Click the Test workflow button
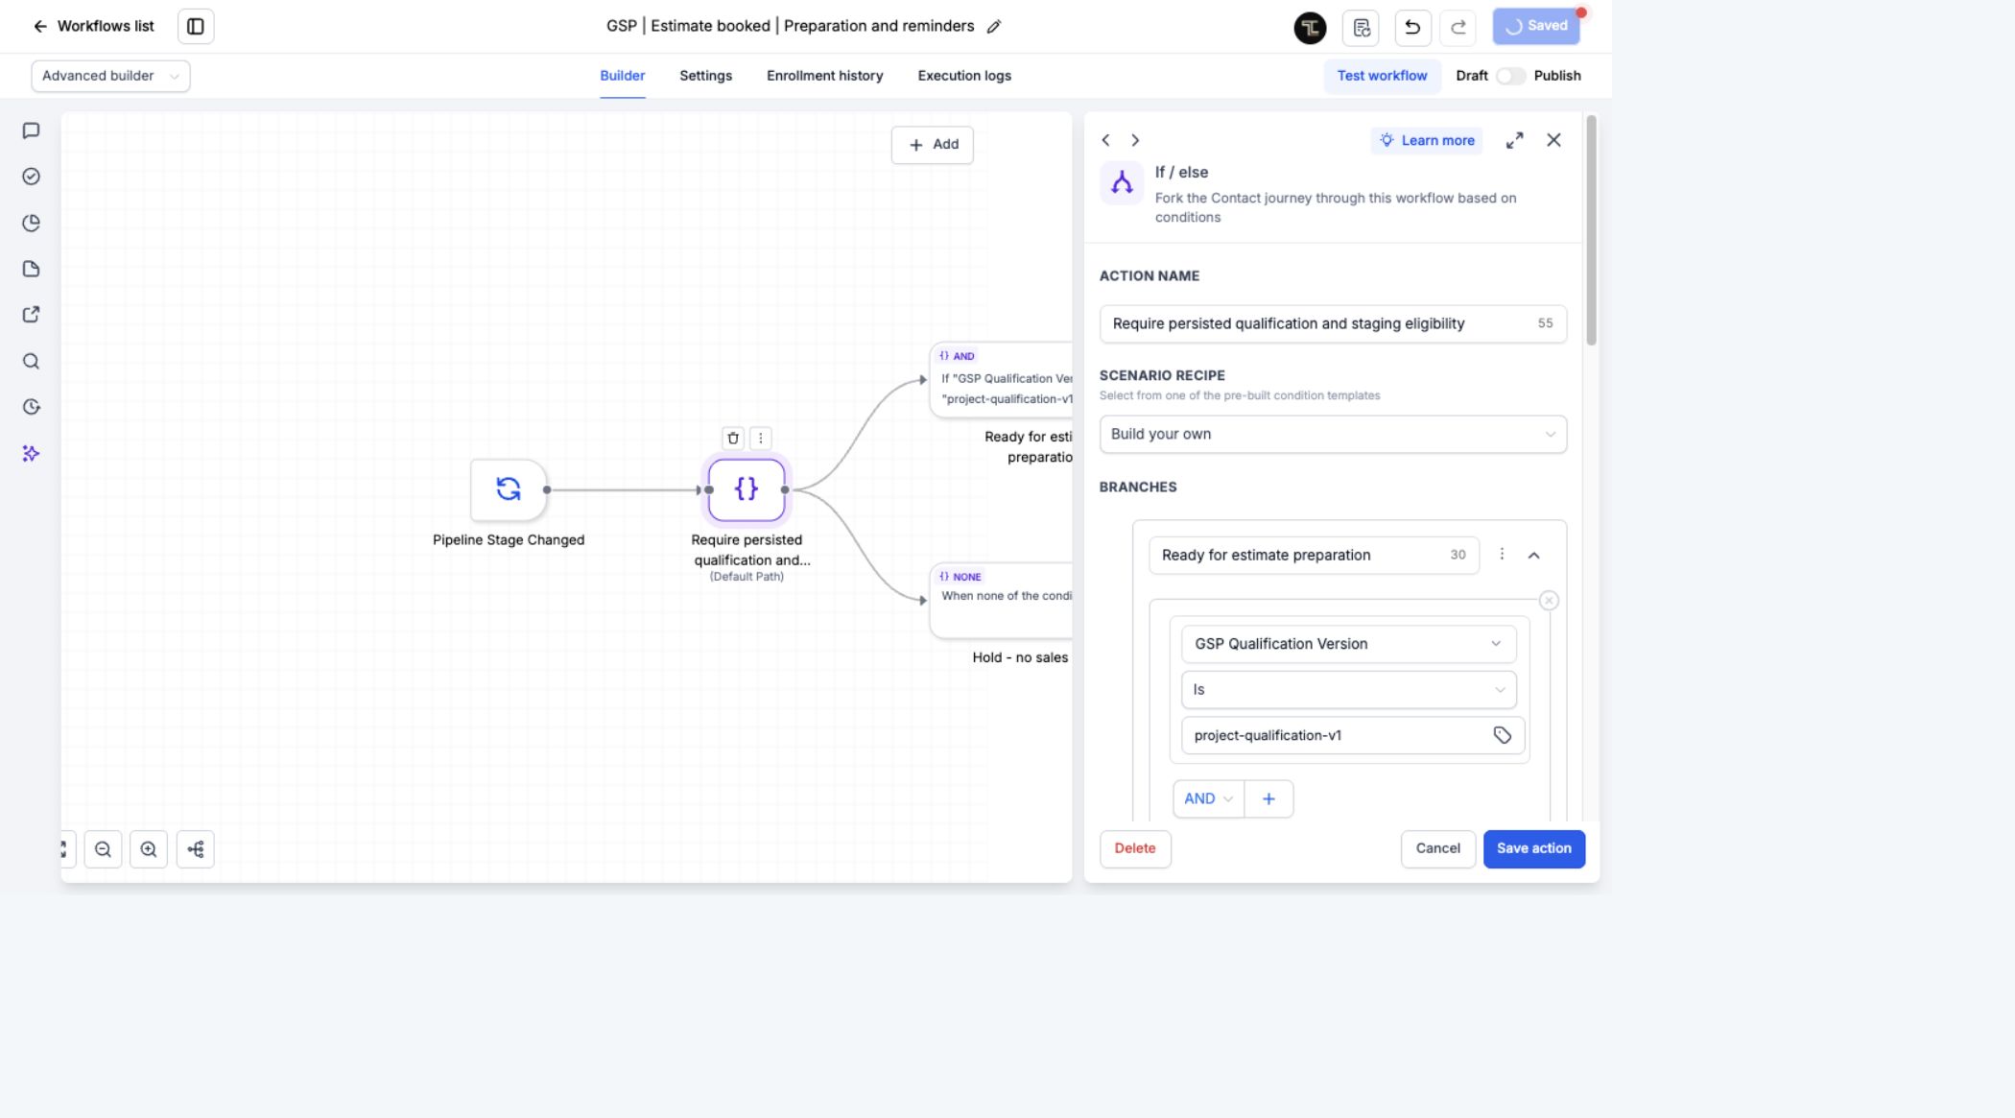2015x1118 pixels. pyautogui.click(x=1382, y=76)
